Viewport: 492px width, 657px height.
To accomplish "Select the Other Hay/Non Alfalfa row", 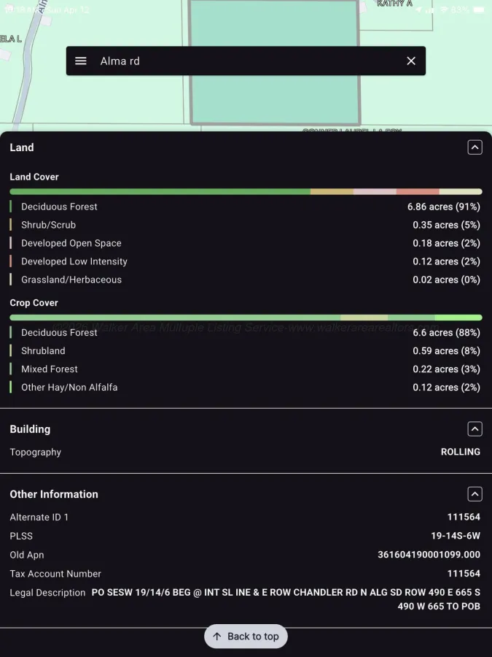I will coord(246,388).
